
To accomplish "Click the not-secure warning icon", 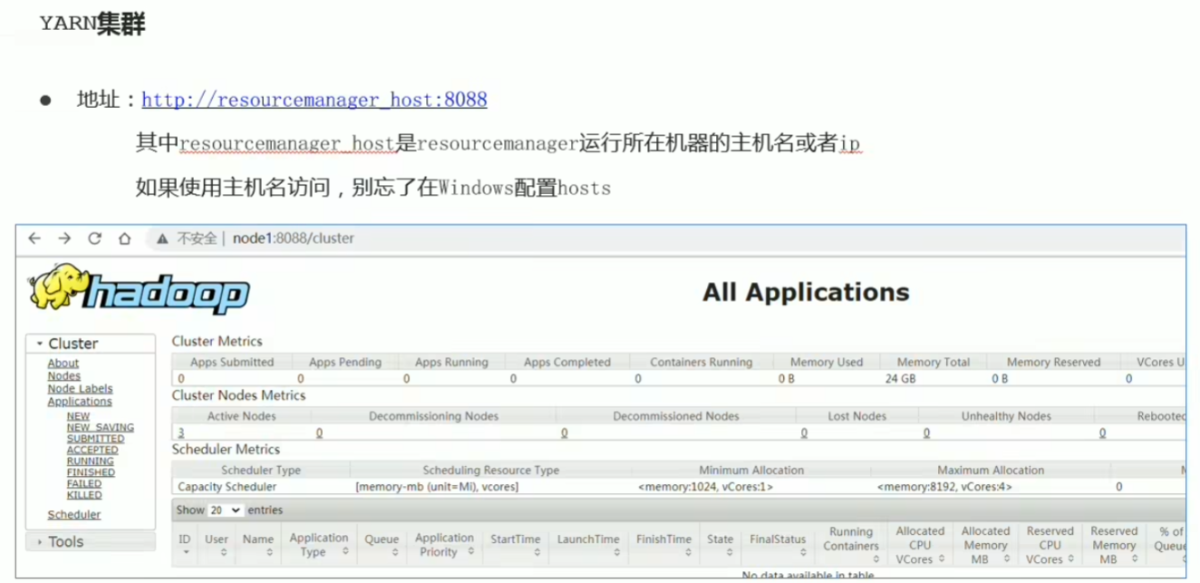I will pyautogui.click(x=162, y=238).
